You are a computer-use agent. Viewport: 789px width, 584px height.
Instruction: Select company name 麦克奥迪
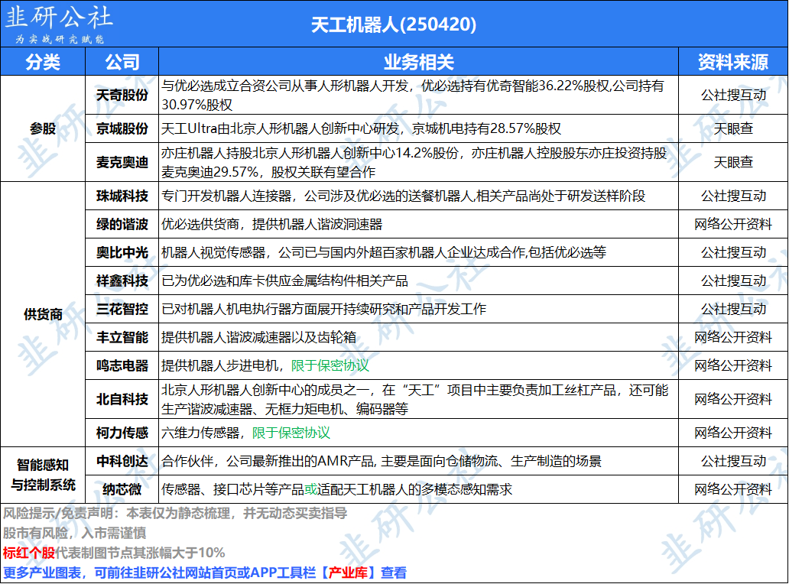click(122, 163)
